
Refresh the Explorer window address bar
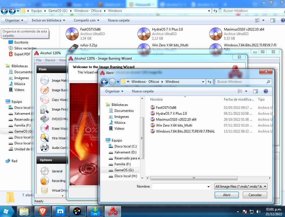(215, 11)
